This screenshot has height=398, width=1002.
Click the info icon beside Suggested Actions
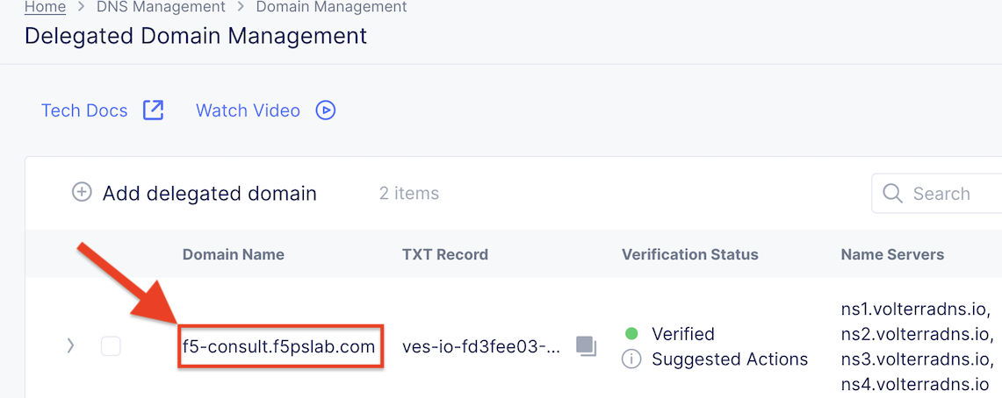[x=631, y=359]
